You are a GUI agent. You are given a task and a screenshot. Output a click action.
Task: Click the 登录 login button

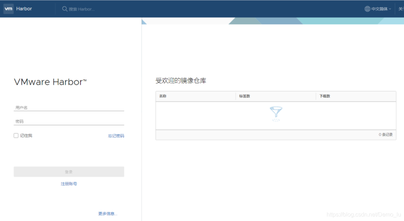pos(69,172)
